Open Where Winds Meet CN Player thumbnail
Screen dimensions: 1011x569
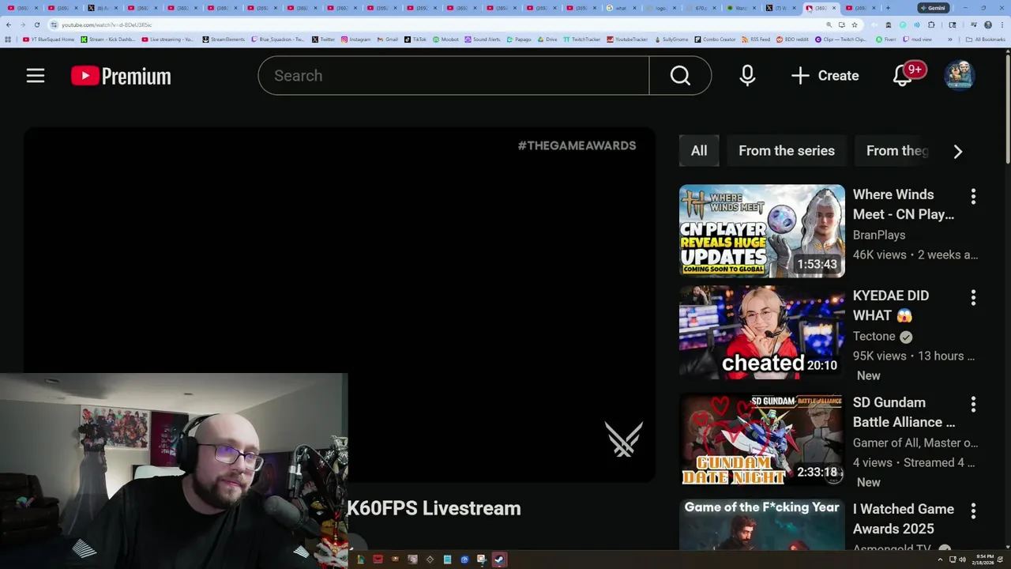pos(762,231)
